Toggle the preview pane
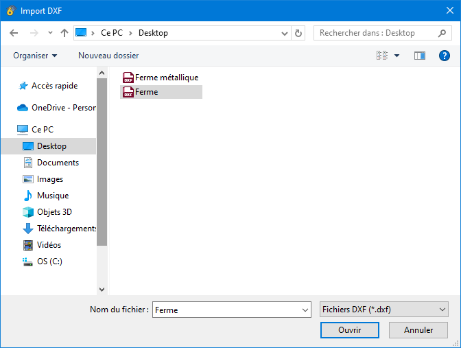Screen dimensions: 461x348 click(420, 56)
